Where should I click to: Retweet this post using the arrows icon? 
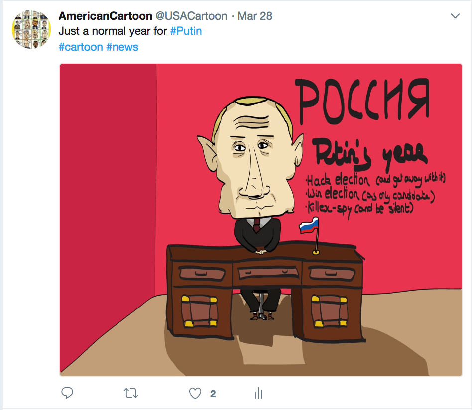coord(131,393)
